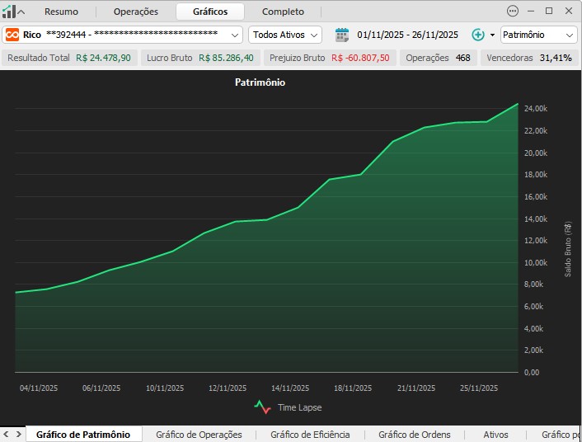Click the chart peak at 25/11/2025

(x=486, y=121)
